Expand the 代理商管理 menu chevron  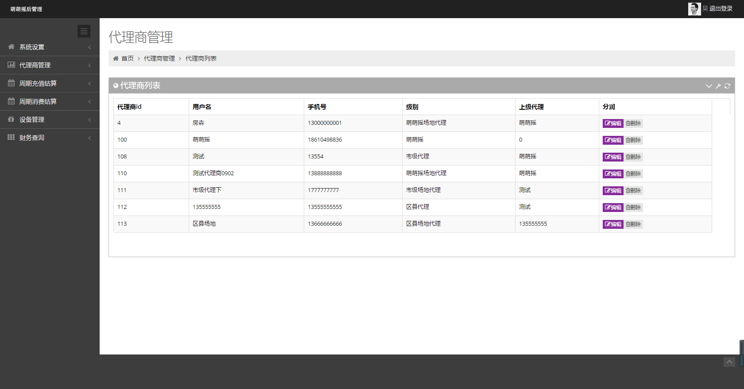(x=89, y=65)
